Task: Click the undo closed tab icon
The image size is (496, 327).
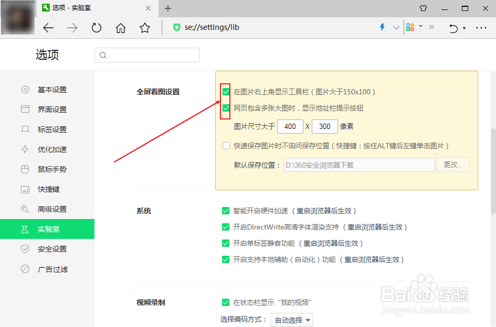Action: [x=453, y=28]
